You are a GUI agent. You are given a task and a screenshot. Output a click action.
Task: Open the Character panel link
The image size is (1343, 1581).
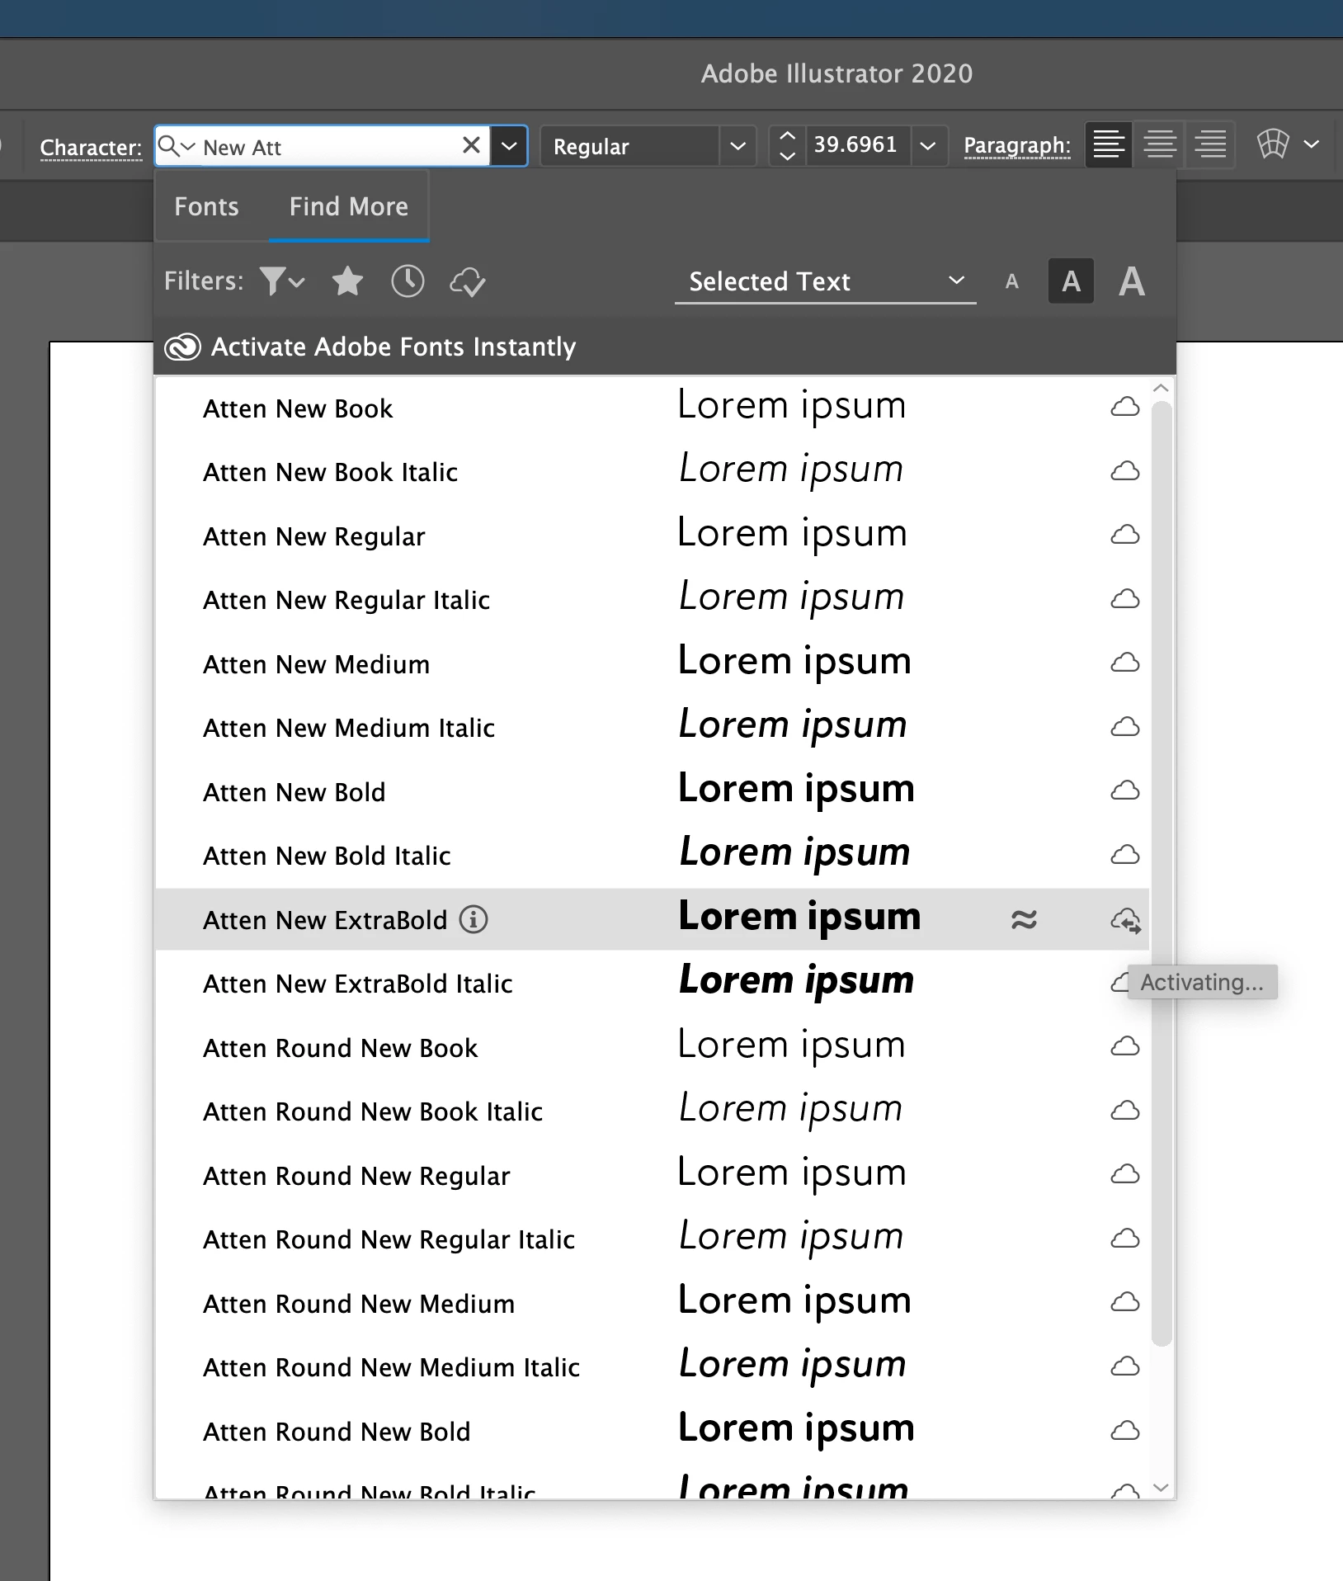91,148
